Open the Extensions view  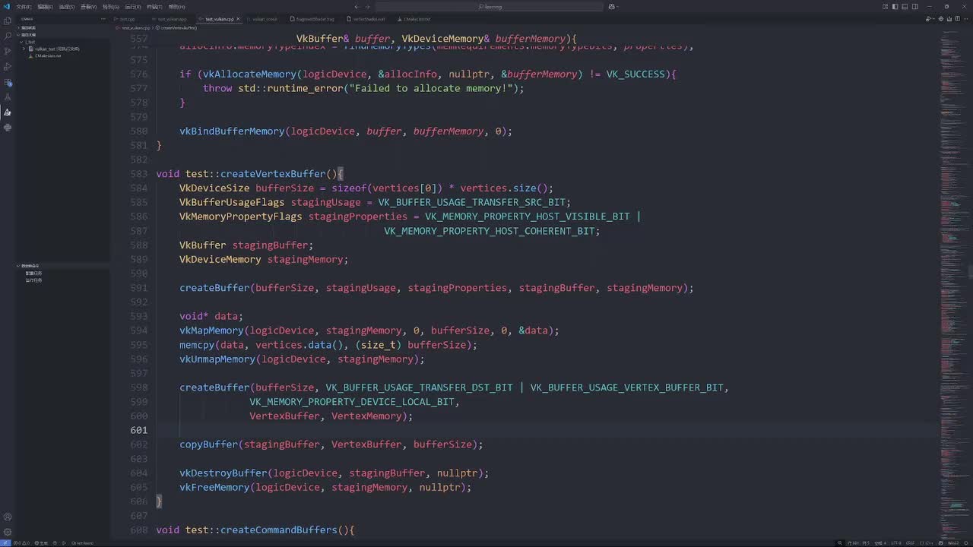coord(8,82)
